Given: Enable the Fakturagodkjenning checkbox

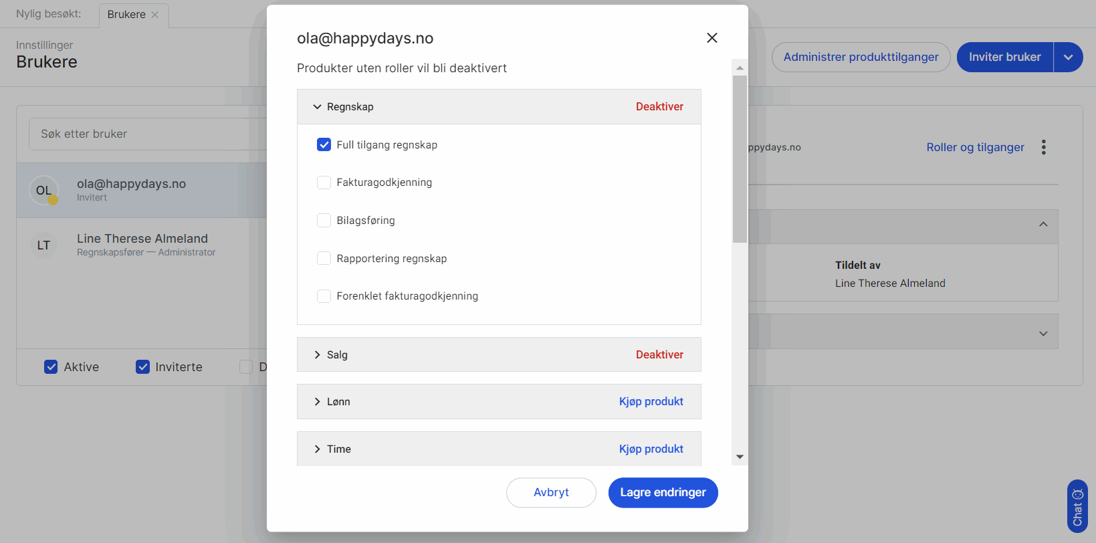Looking at the screenshot, I should coord(324,183).
